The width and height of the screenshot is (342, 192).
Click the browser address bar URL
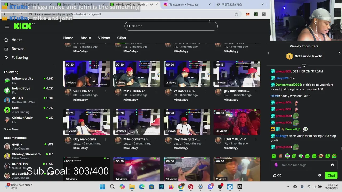pyautogui.click(x=68, y=14)
